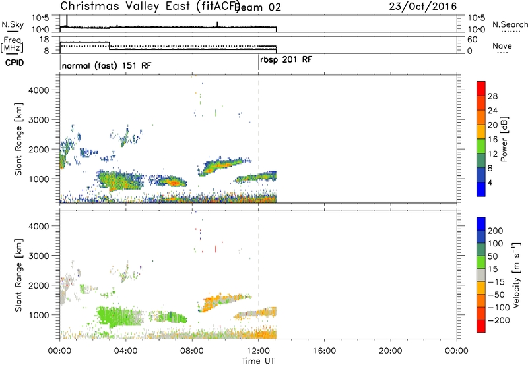Screen dimensions: 528x365
Task: Click the title 'Christmas Valley East (fitACF)'
Action: [x=150, y=6]
